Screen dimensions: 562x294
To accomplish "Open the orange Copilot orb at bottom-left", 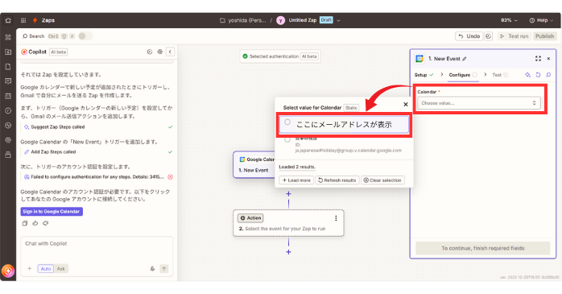I will pyautogui.click(x=8, y=271).
